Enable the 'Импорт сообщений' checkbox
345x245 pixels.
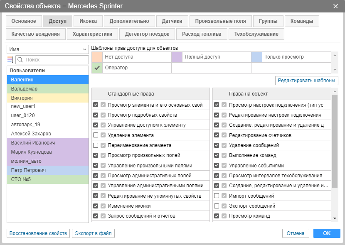217,196
